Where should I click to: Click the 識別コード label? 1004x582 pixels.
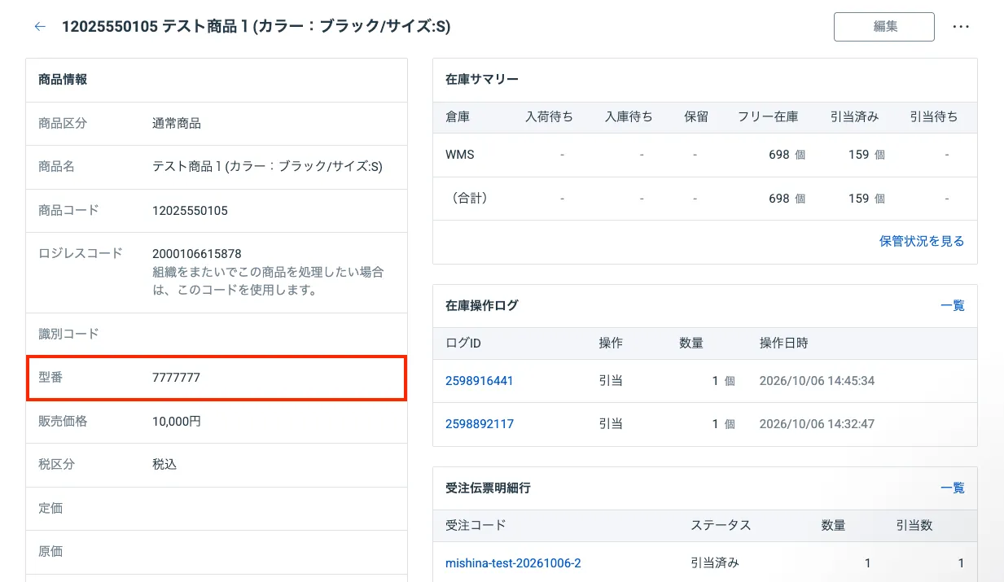(x=68, y=334)
